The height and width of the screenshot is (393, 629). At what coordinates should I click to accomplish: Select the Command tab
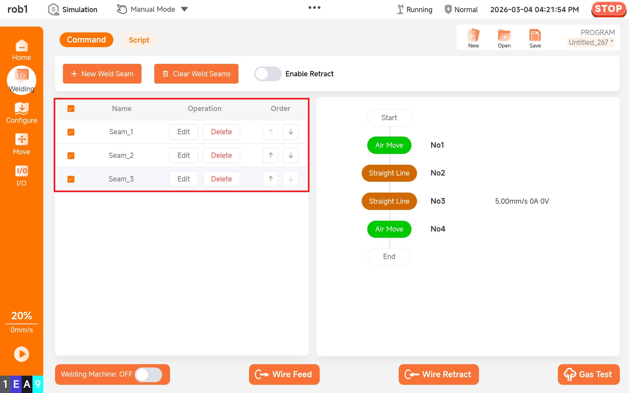pyautogui.click(x=86, y=40)
